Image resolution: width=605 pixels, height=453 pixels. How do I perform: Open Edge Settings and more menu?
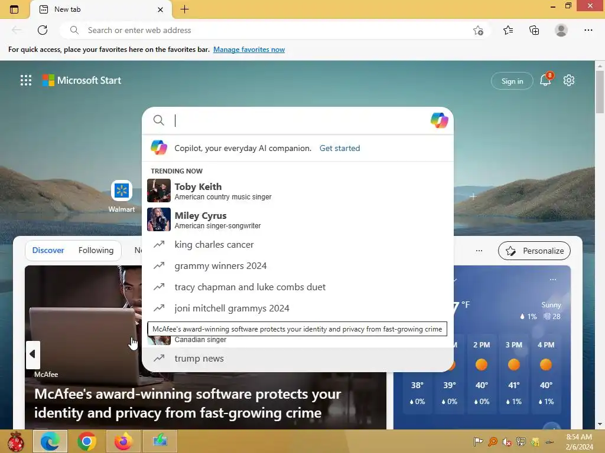pyautogui.click(x=588, y=30)
